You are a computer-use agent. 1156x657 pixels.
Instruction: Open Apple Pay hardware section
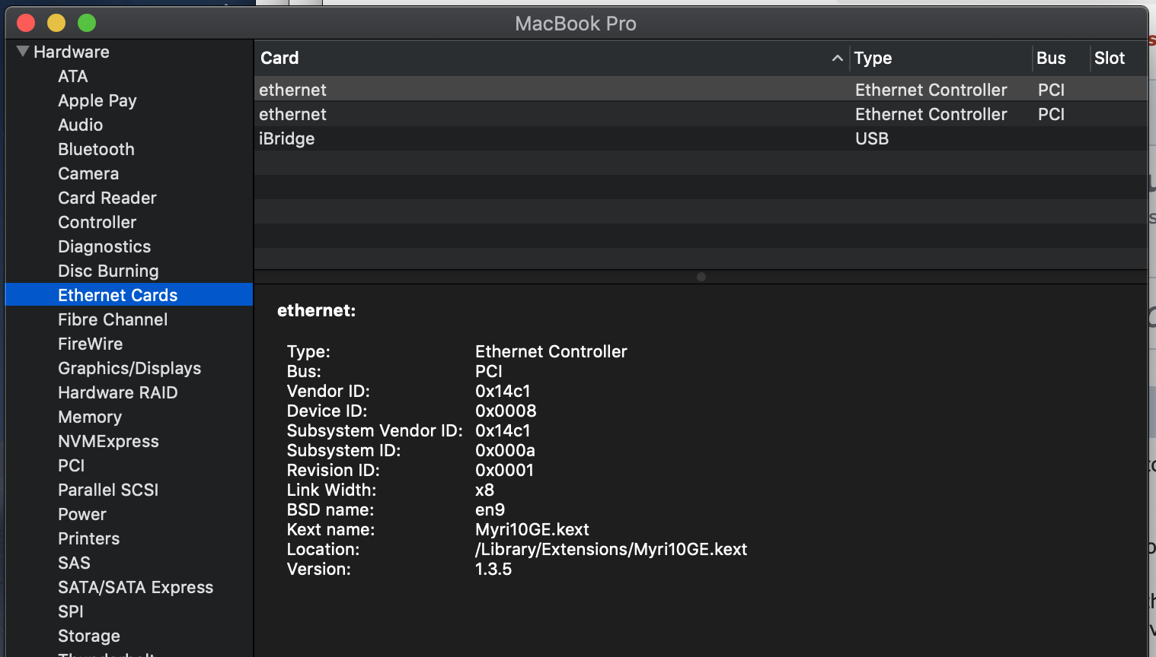pyautogui.click(x=97, y=100)
